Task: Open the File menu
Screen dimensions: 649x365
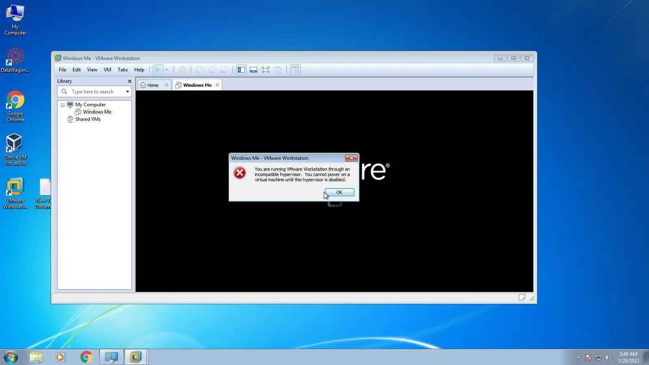Action: pos(62,70)
